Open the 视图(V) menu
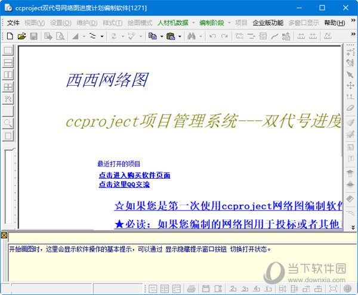358x295 pixels. click(x=35, y=23)
